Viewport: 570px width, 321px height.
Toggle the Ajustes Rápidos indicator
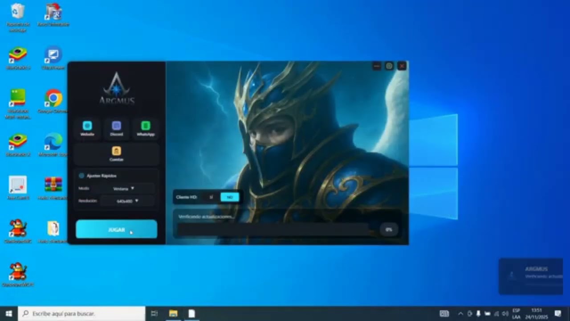pos(81,176)
